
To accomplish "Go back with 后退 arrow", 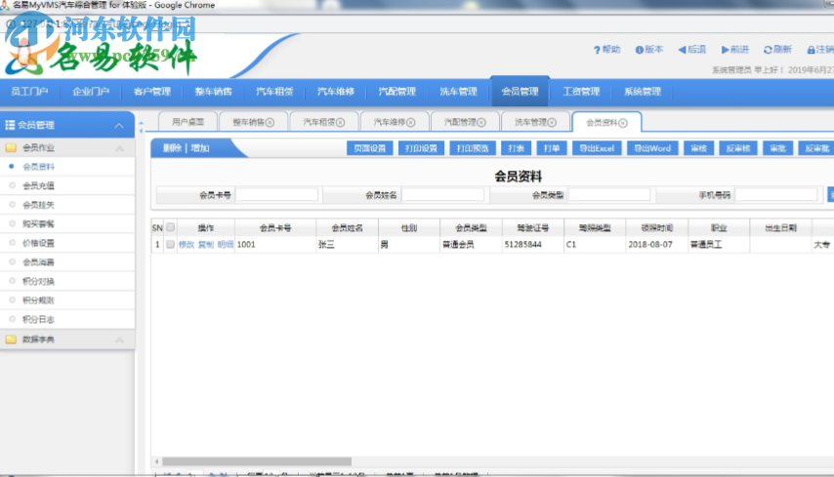I will point(682,50).
